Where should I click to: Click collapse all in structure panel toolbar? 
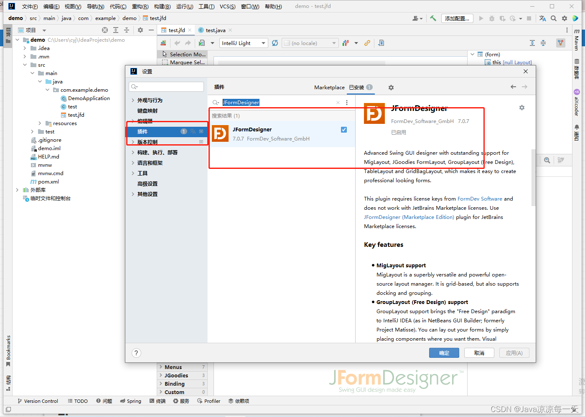click(543, 43)
